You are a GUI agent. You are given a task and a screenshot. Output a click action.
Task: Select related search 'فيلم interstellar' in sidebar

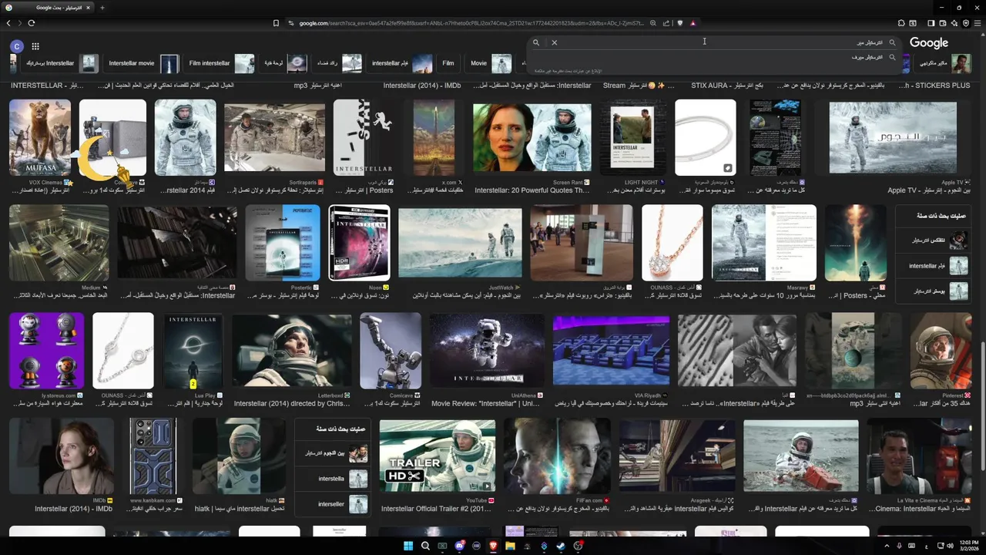click(933, 266)
